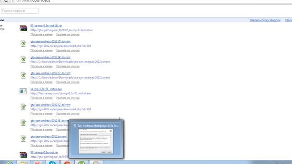This screenshot has width=292, height=164.
Task: Click torrent icon for gta-san-andreas-2012 (4).torrent
Action: pyautogui.click(x=23, y=60)
